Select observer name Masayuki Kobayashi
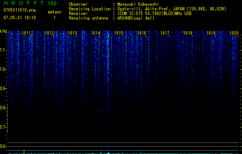242x154 pixels. click(x=138, y=4)
